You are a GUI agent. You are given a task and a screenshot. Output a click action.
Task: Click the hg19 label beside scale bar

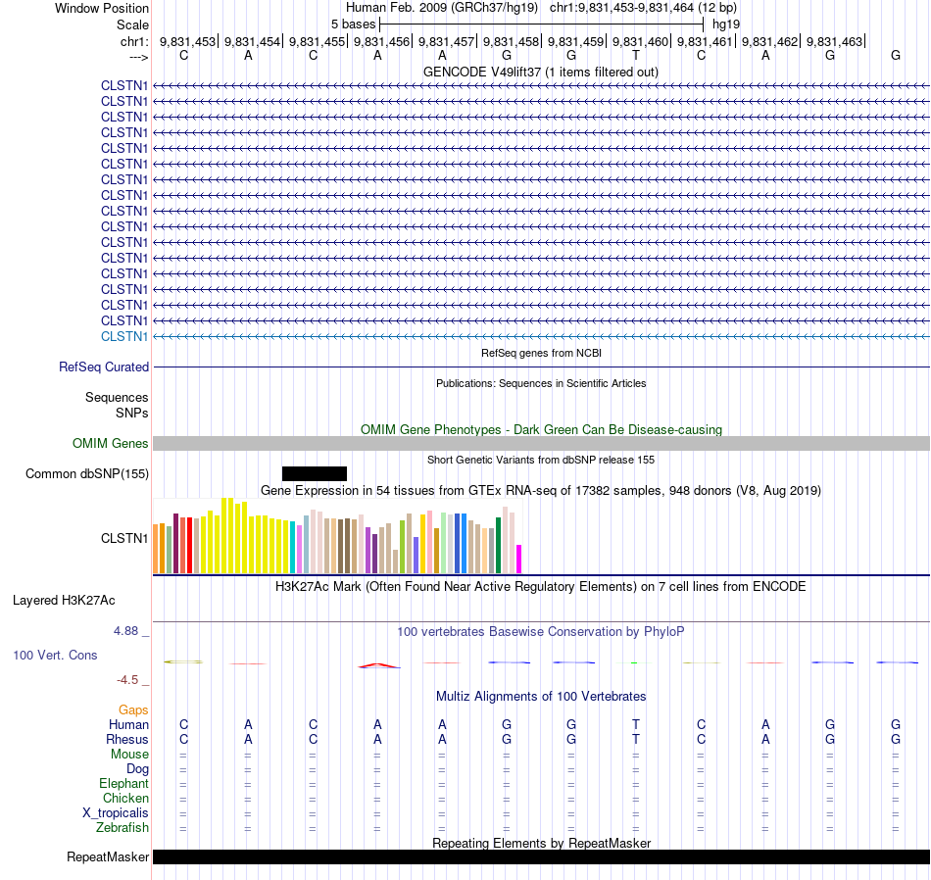pyautogui.click(x=726, y=24)
